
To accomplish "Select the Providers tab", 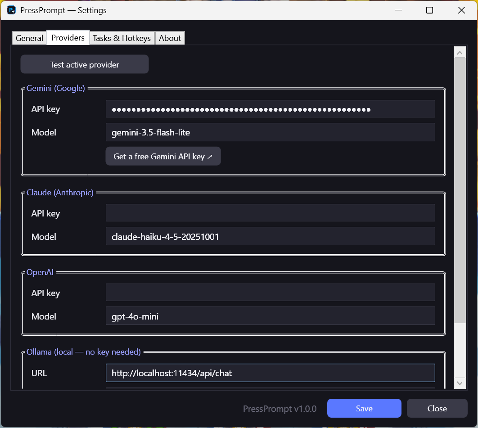I will pos(68,37).
